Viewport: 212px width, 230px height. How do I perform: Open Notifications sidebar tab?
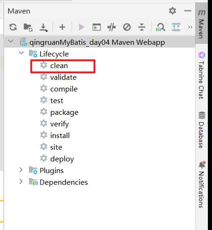pos(201,185)
